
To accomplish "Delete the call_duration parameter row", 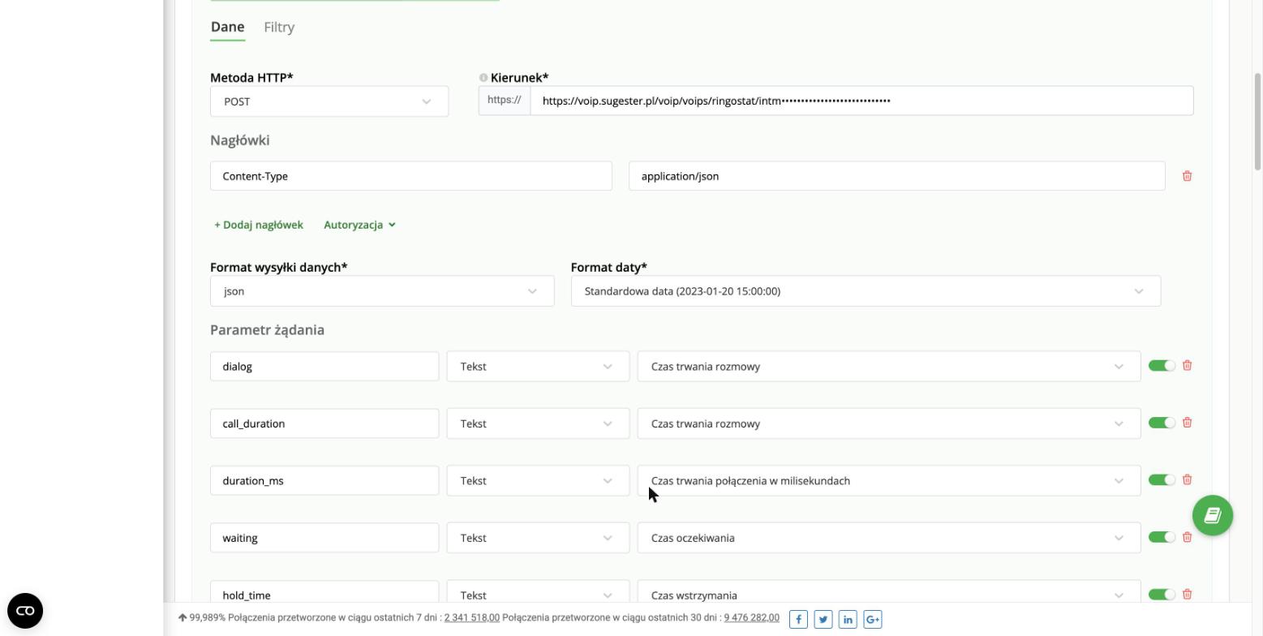I will [x=1187, y=423].
